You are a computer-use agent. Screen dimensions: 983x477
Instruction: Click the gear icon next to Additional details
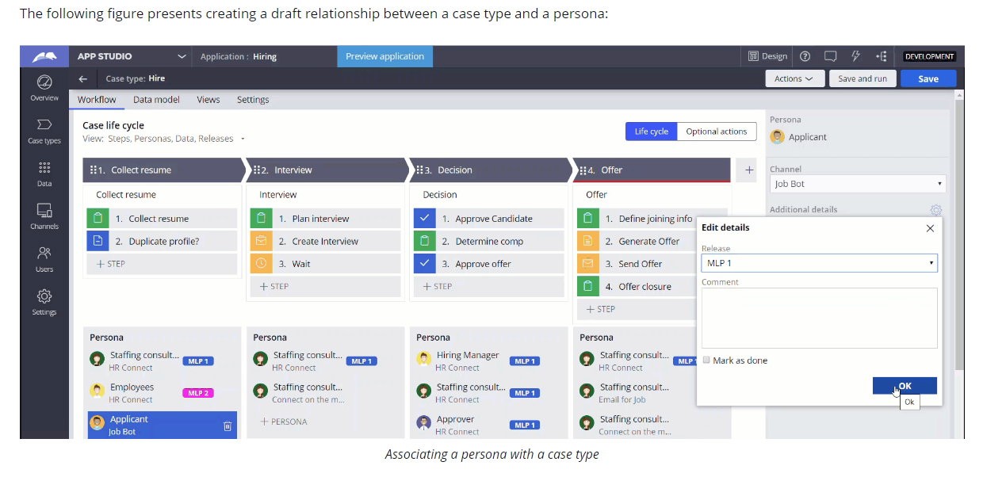click(x=936, y=210)
